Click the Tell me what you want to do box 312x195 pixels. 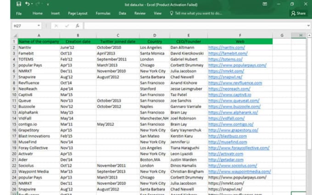coord(196,13)
